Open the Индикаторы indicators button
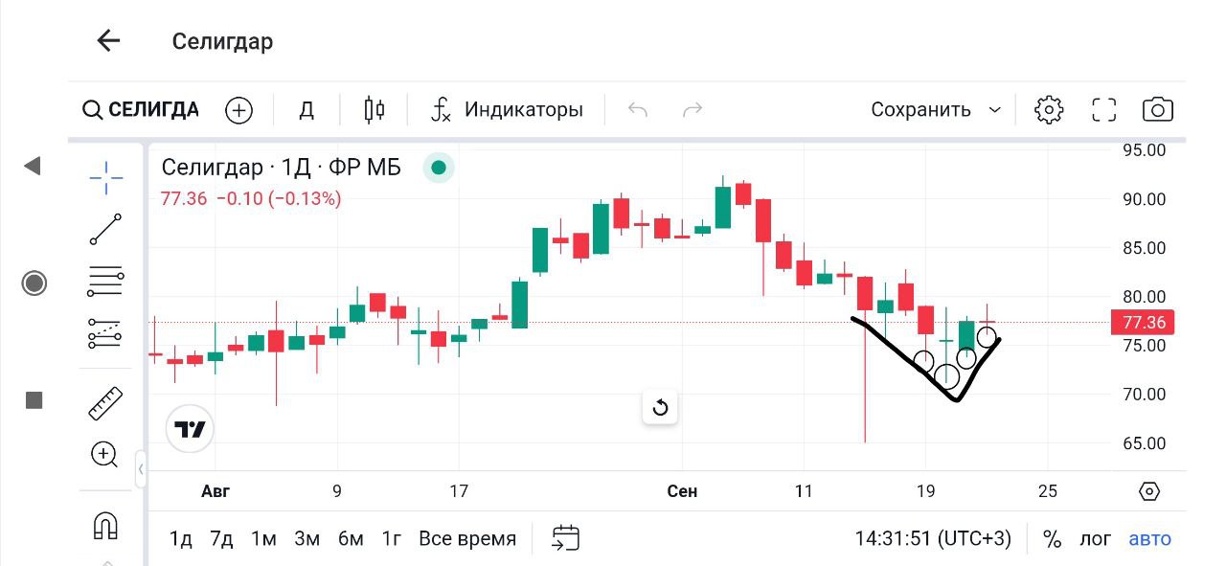Image resolution: width=1226 pixels, height=566 pixels. coord(508,110)
